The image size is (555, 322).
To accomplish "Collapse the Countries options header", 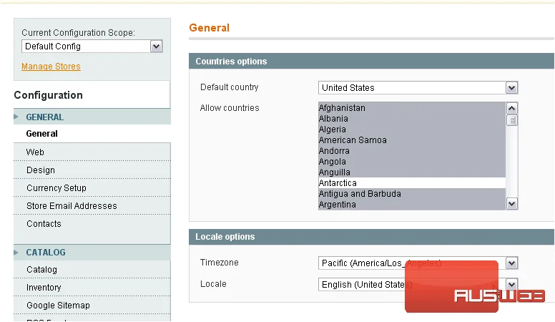I will pyautogui.click(x=371, y=61).
